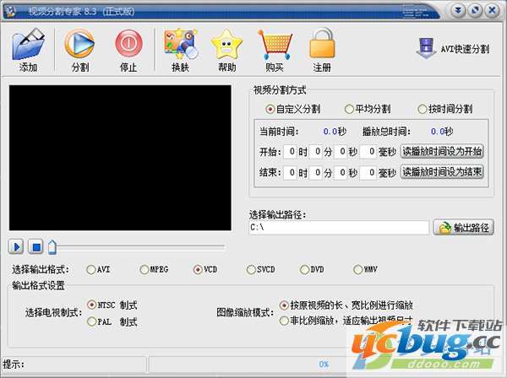Click the black video preview area
The height and width of the screenshot is (378, 507).
[120, 158]
